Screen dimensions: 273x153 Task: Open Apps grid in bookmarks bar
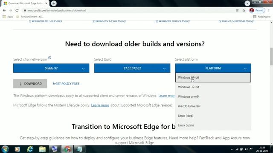(x=8, y=17)
